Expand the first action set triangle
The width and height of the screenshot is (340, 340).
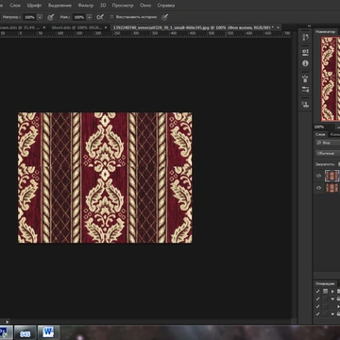click(332, 291)
